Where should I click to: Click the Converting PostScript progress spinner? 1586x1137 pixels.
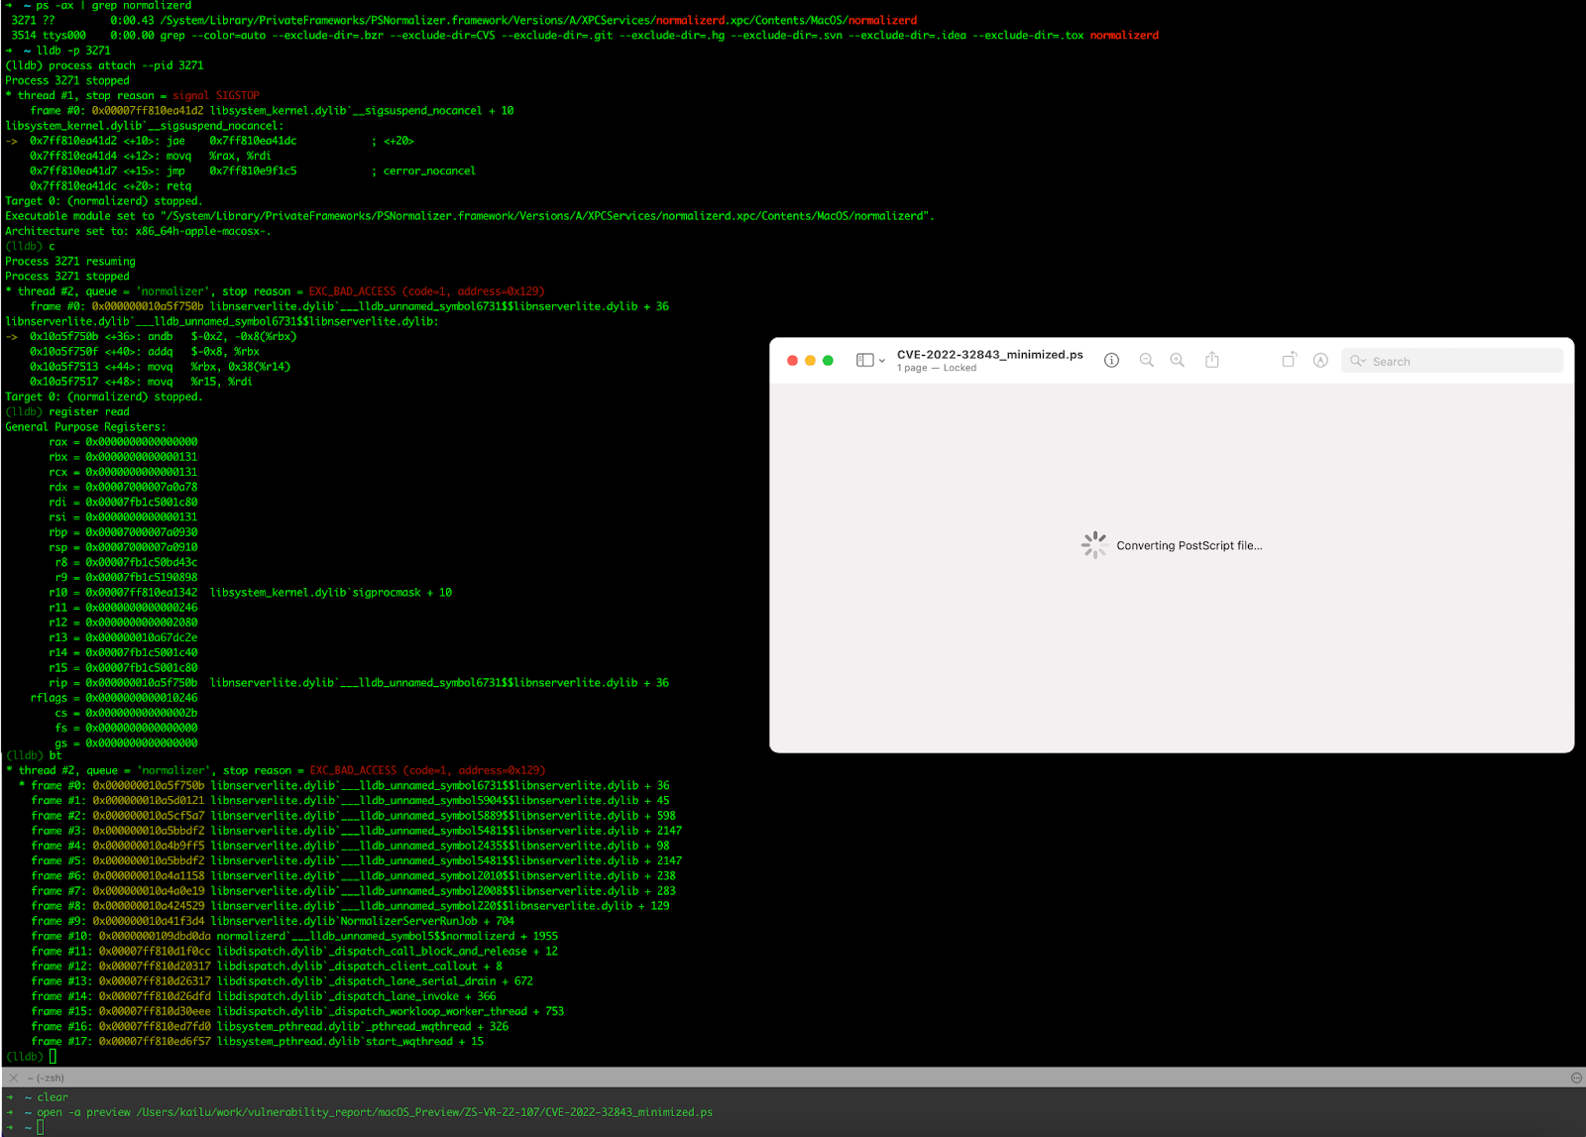tap(1094, 544)
